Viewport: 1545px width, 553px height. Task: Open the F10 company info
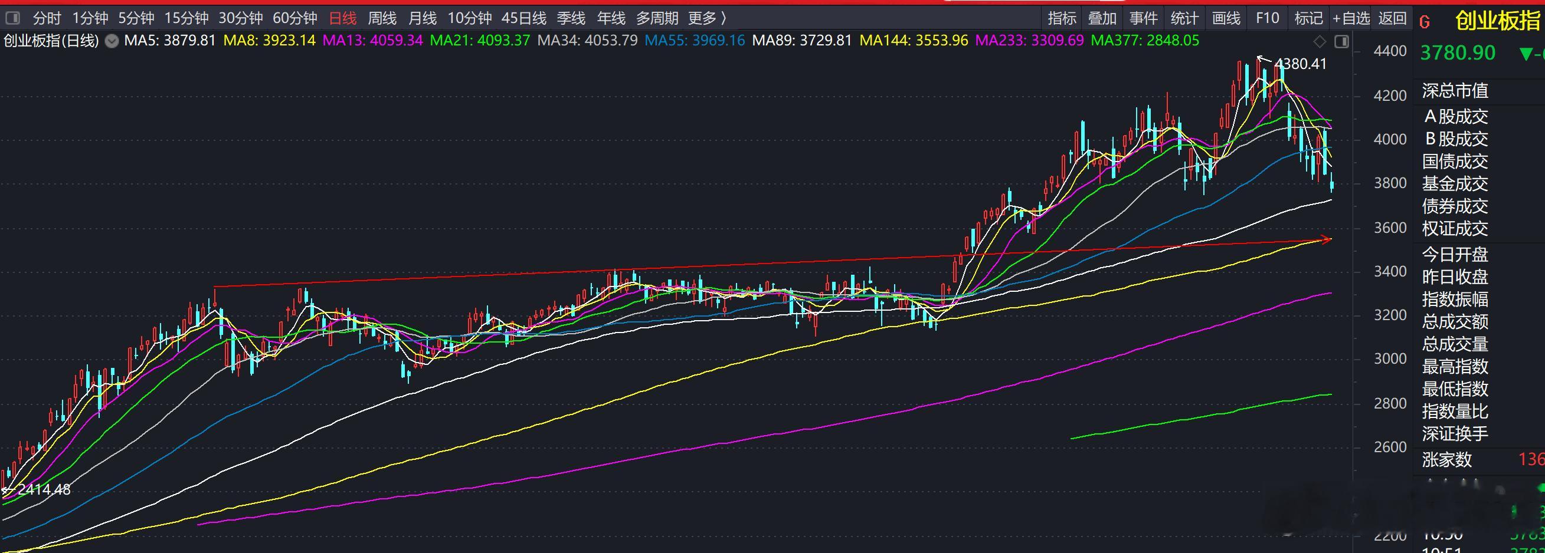click(1267, 19)
